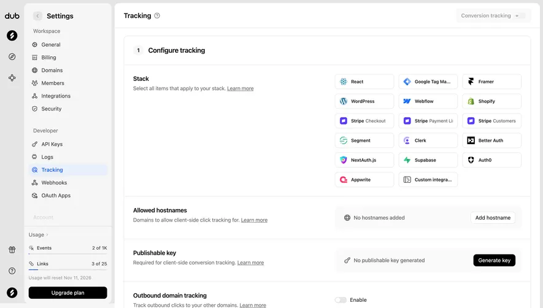Click the '3 of 25' links count
Screen dimensions: 543x308
[x=99, y=264]
